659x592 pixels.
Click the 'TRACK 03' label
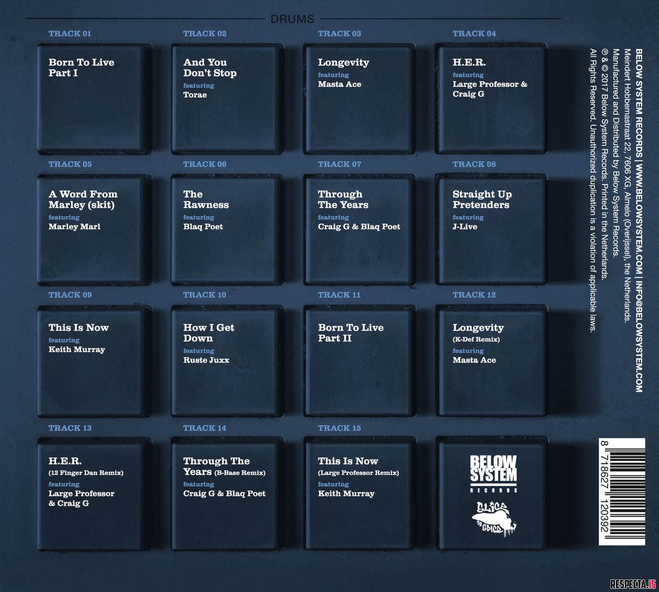click(339, 33)
